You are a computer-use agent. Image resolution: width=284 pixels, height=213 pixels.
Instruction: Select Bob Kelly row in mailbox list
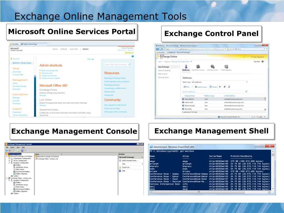(223, 109)
